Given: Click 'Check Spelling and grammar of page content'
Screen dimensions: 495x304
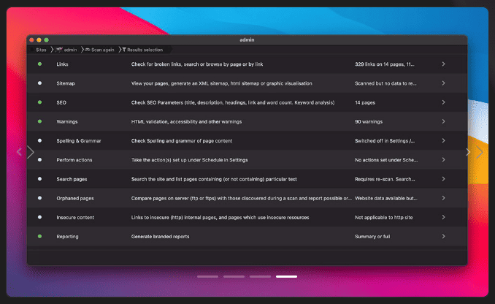Looking at the screenshot, I should click(182, 141).
